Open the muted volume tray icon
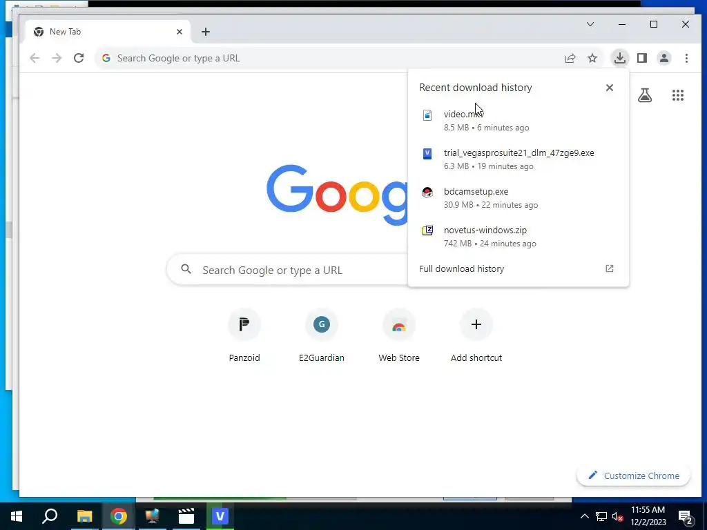 coord(617,516)
